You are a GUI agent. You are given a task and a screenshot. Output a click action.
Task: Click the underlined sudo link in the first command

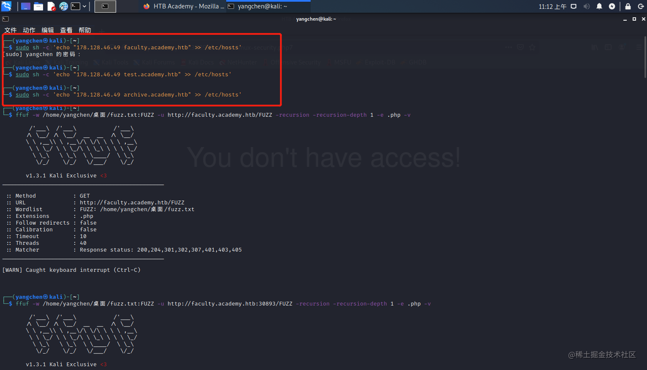22,47
